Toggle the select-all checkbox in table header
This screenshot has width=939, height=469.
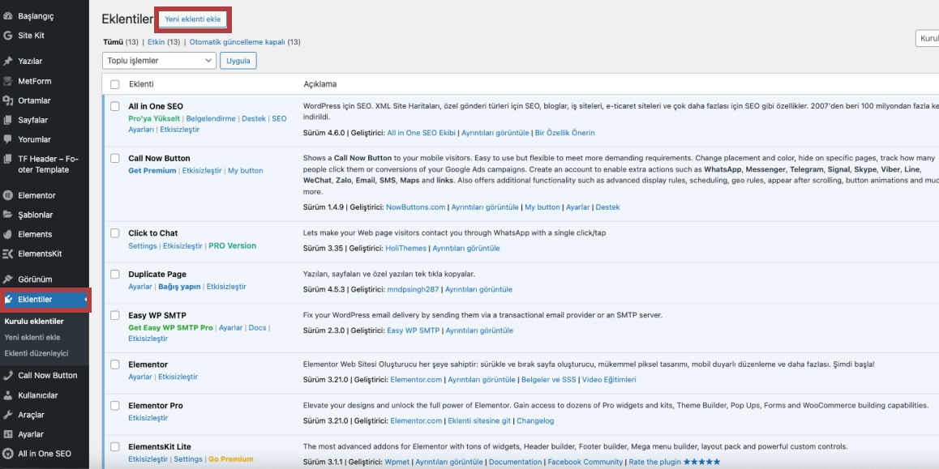[x=115, y=84]
